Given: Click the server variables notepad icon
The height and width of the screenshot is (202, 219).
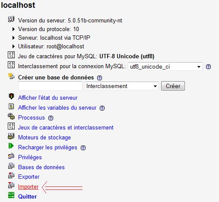Looking at the screenshot, I should click(x=11, y=106).
